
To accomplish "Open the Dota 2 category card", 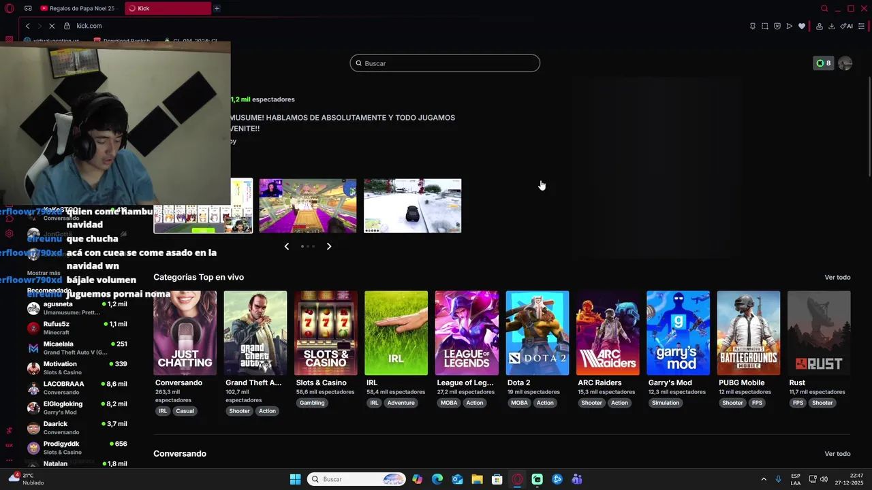I will click(537, 333).
